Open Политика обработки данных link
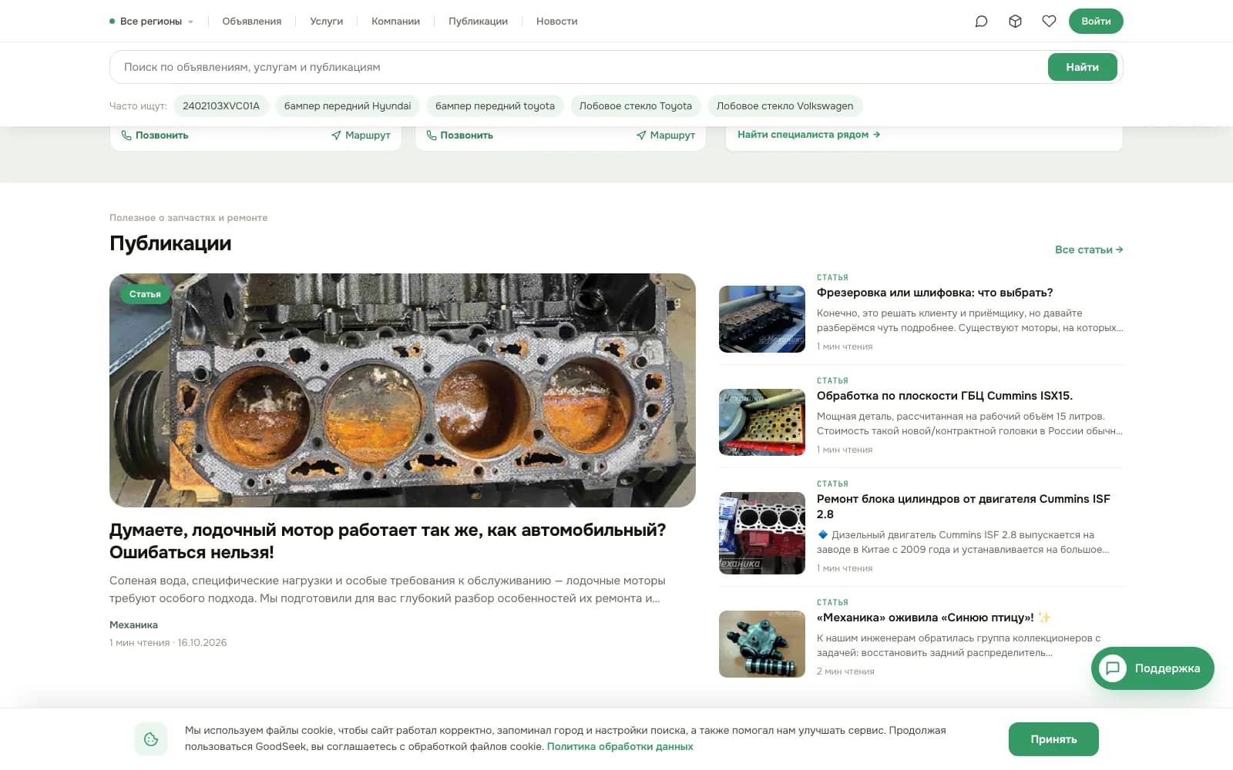The height and width of the screenshot is (770, 1233). pos(620,747)
